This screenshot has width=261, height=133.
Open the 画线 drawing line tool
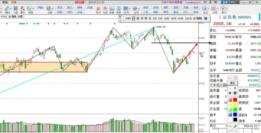[7, 8]
